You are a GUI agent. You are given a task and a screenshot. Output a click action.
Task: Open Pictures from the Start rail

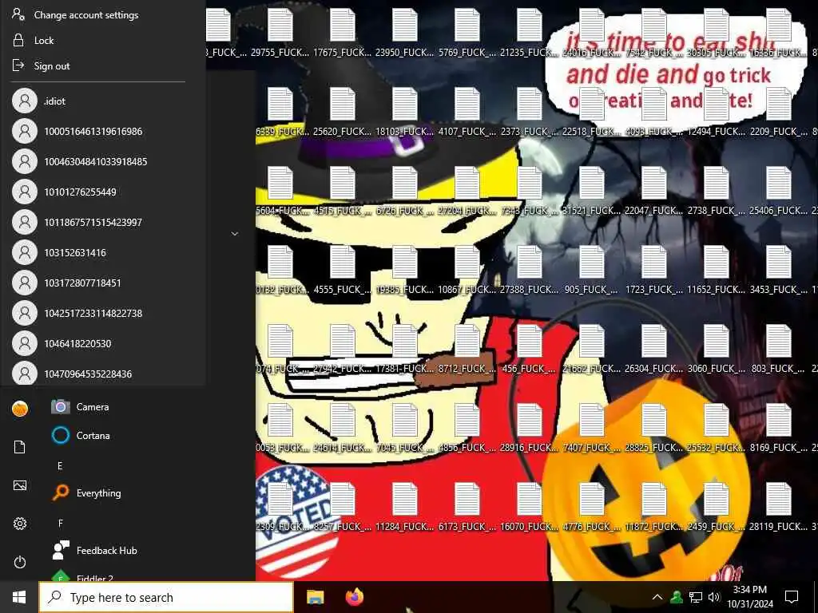[20, 485]
